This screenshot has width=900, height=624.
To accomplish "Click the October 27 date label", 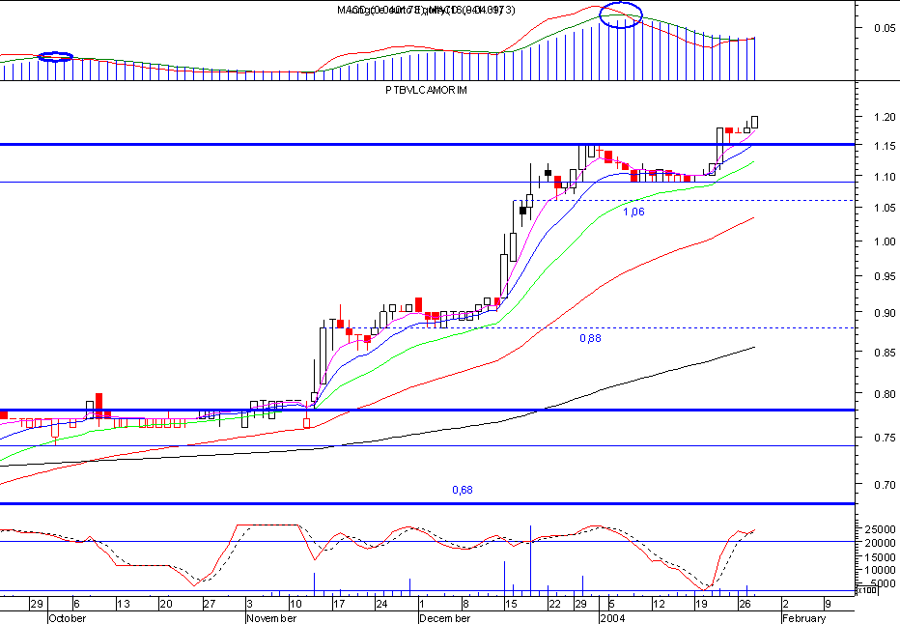I will (x=209, y=604).
